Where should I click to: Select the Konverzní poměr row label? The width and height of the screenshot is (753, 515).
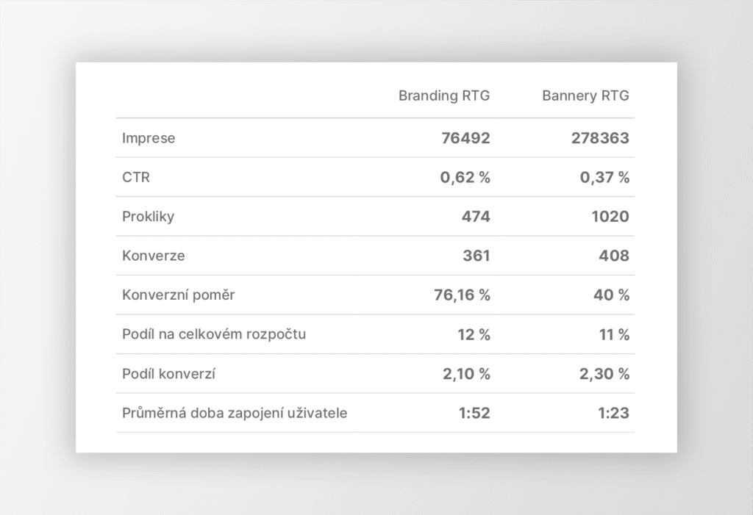(x=179, y=295)
